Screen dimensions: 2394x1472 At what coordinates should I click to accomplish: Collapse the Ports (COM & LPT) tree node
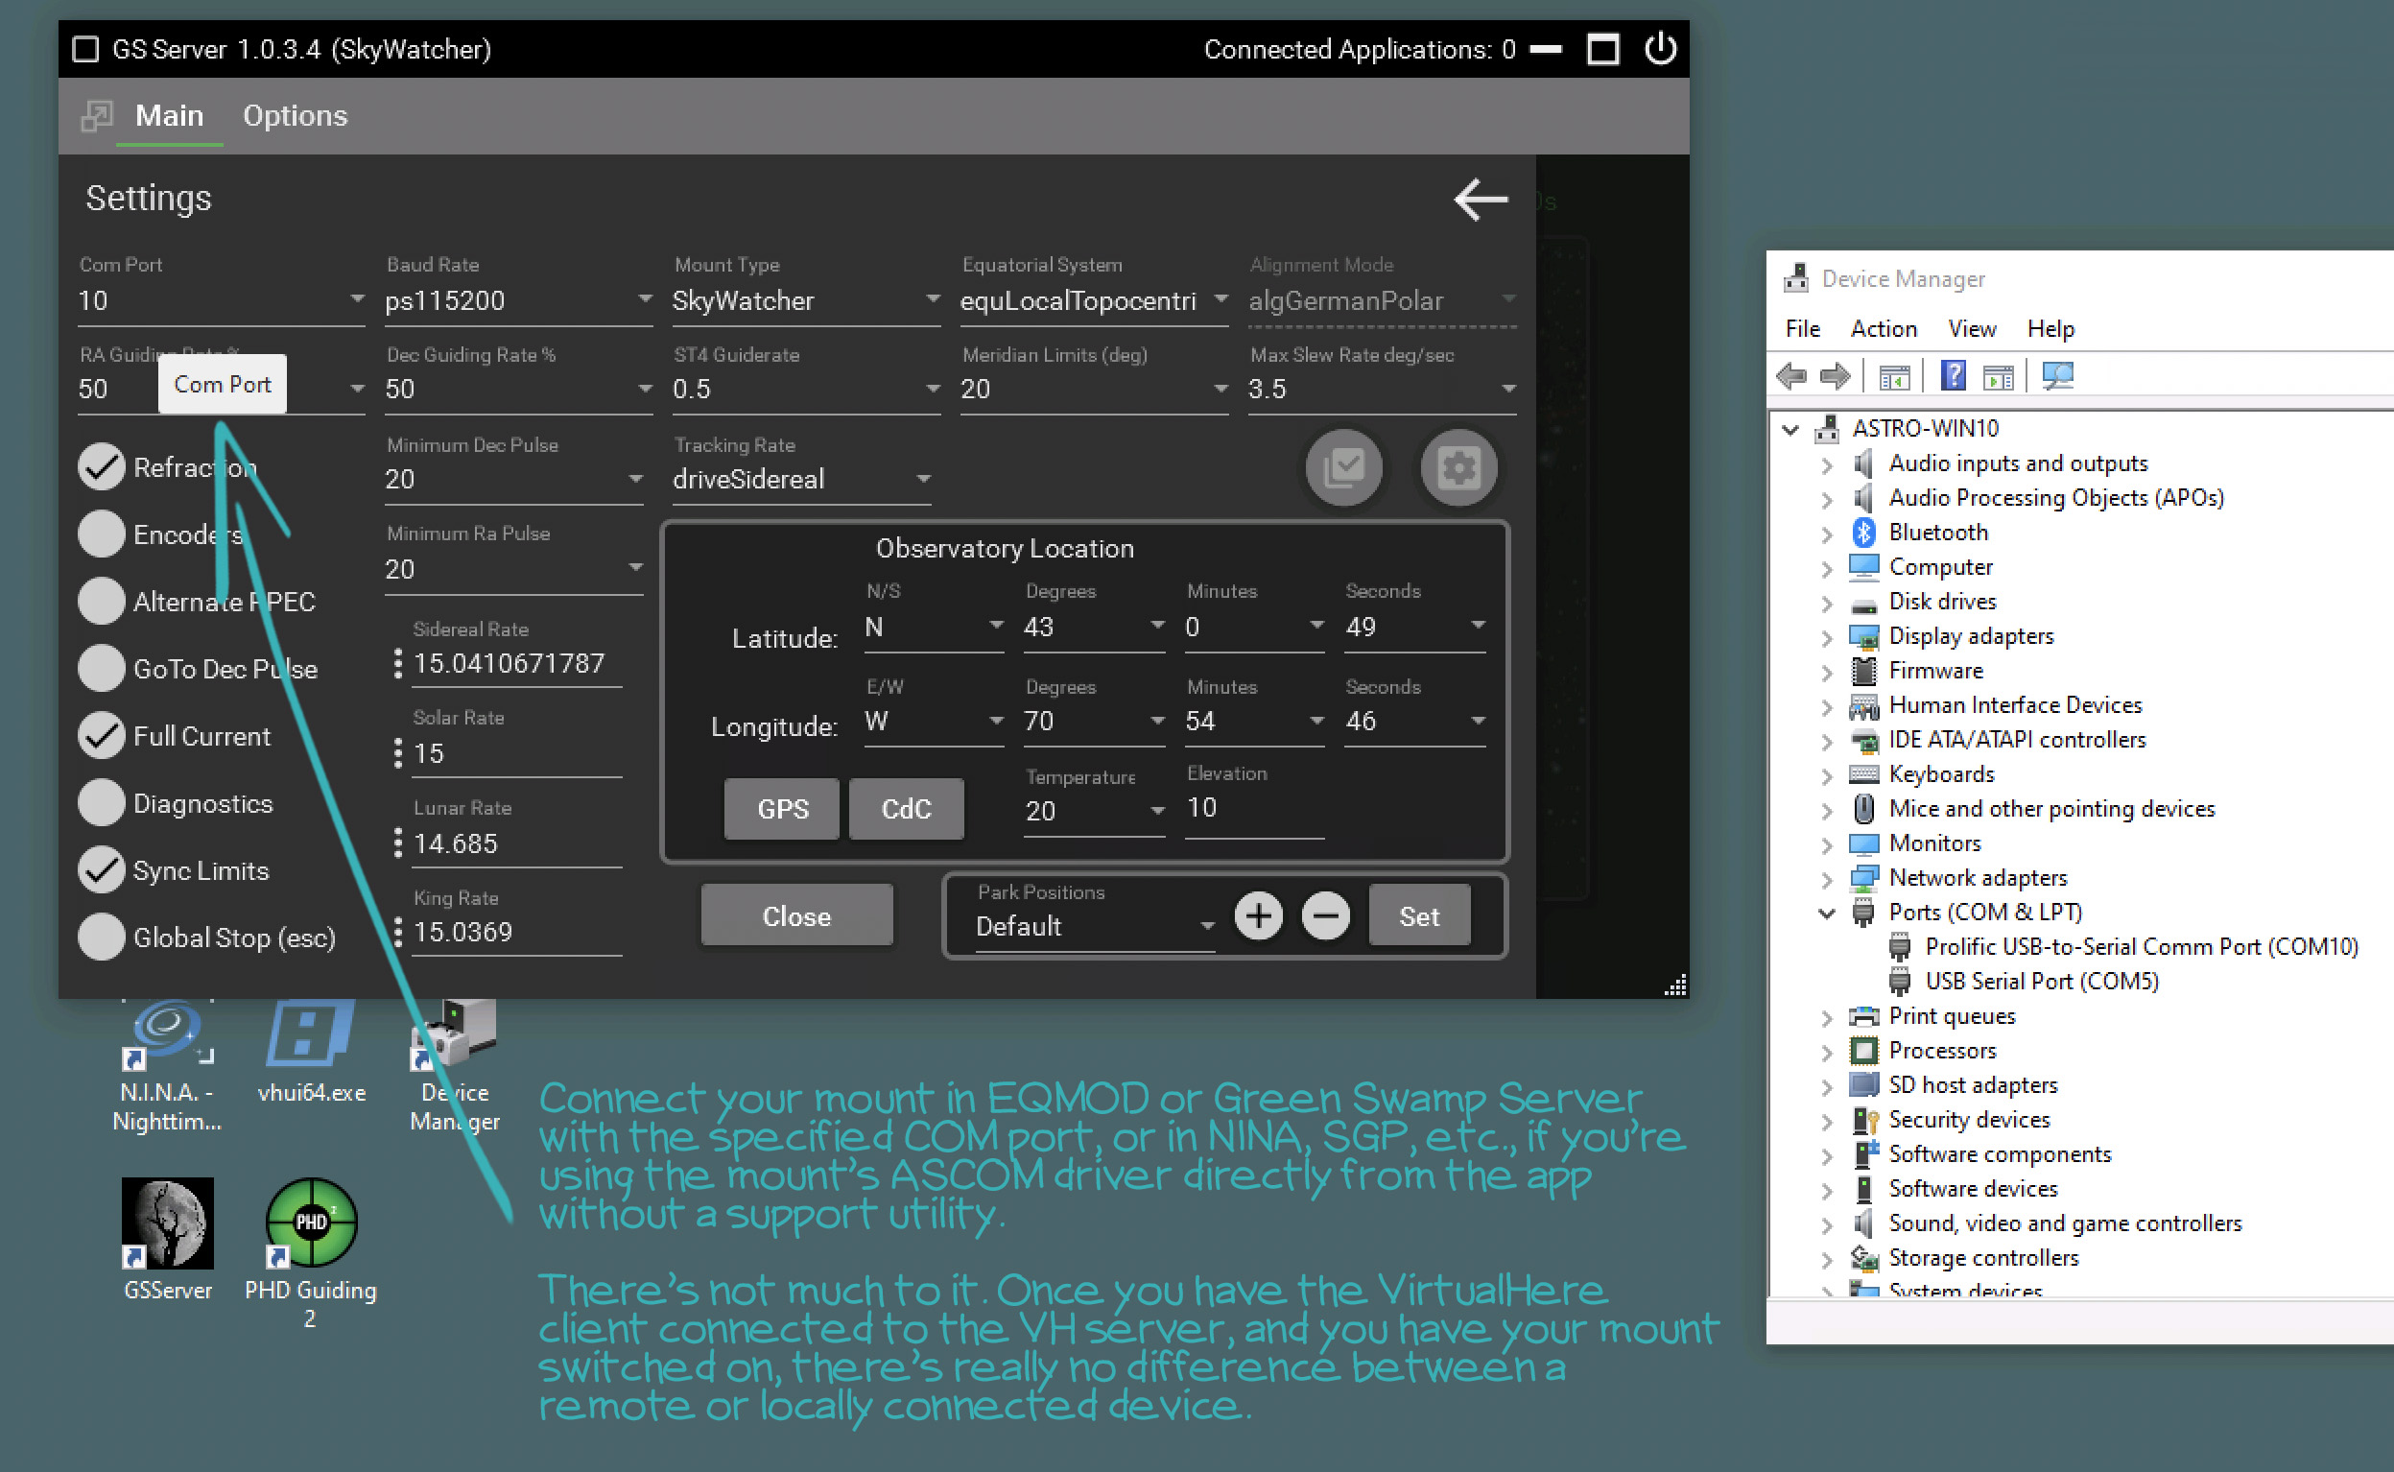tap(1826, 914)
